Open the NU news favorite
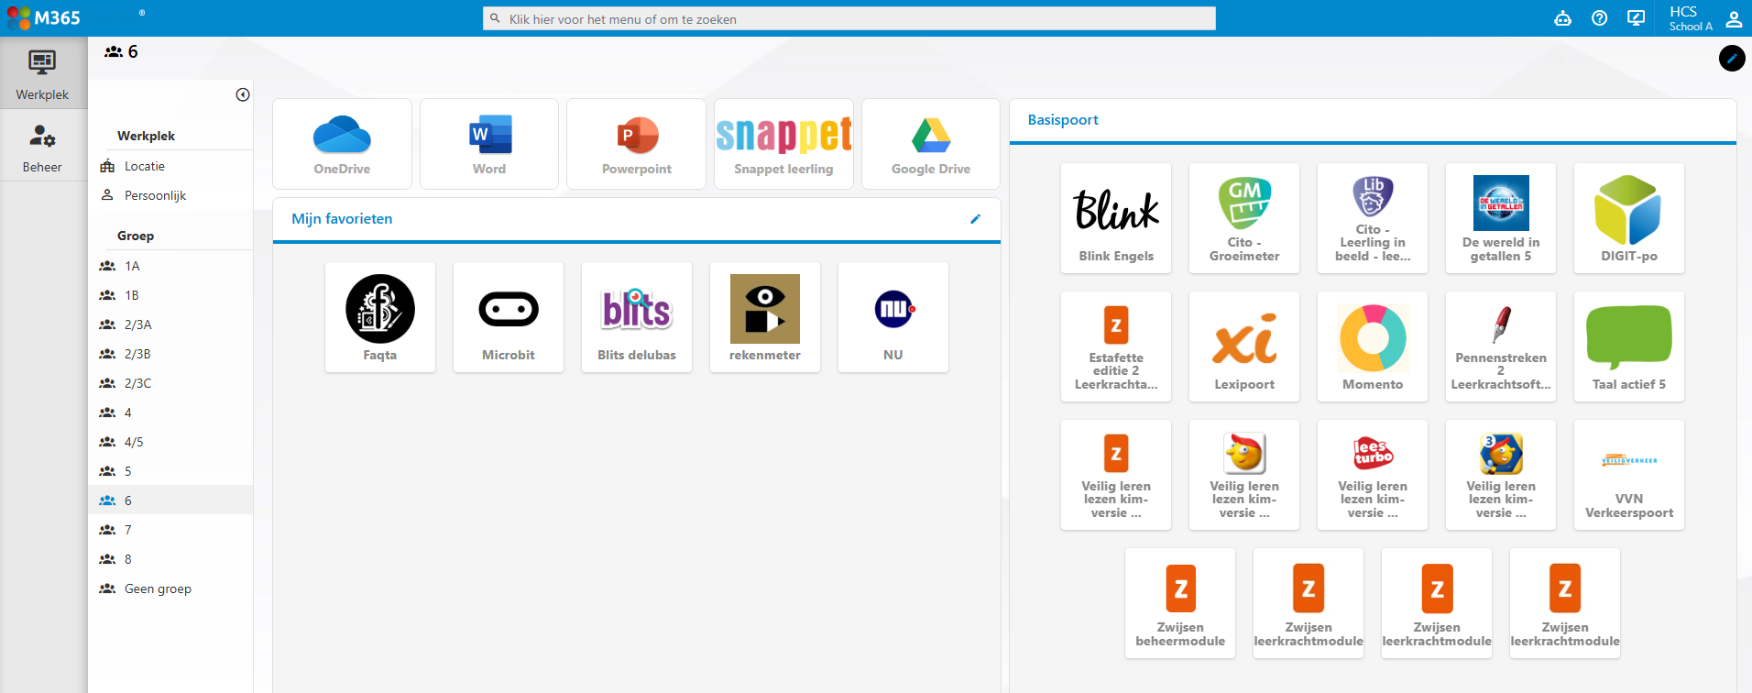 point(893,317)
